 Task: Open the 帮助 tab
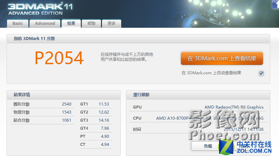coord(91,24)
